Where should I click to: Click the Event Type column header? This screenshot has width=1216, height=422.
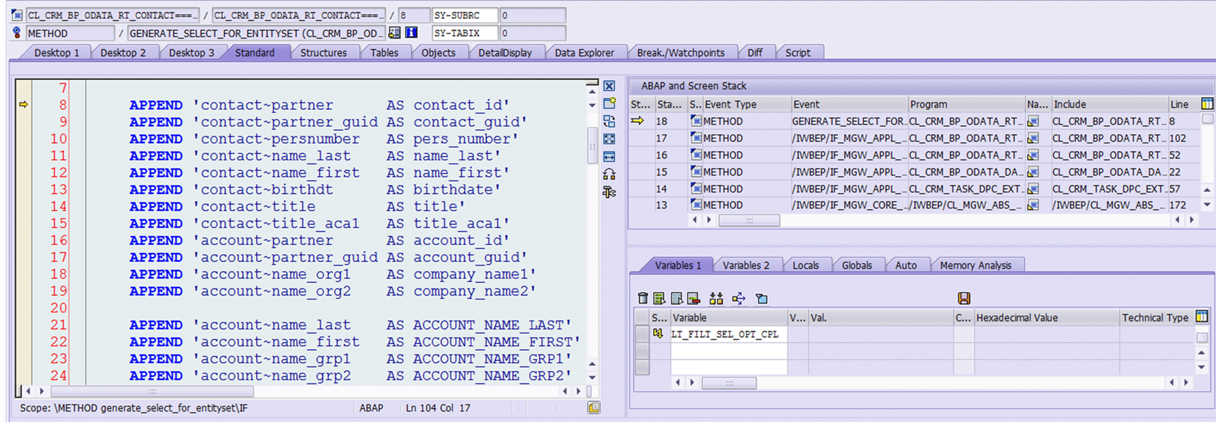[746, 104]
